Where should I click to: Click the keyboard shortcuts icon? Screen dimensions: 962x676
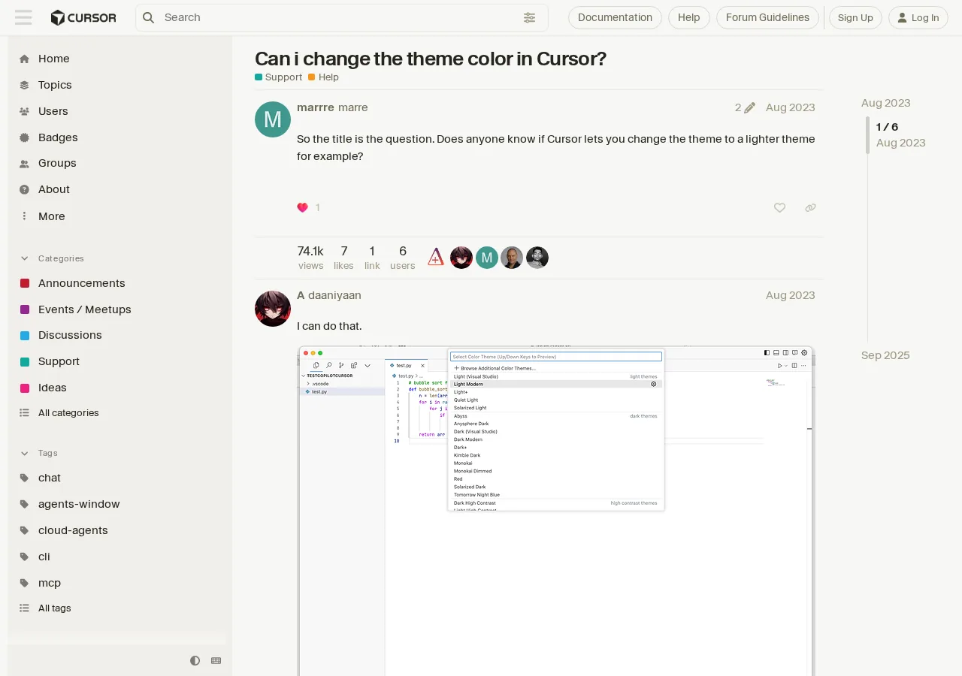click(x=216, y=660)
